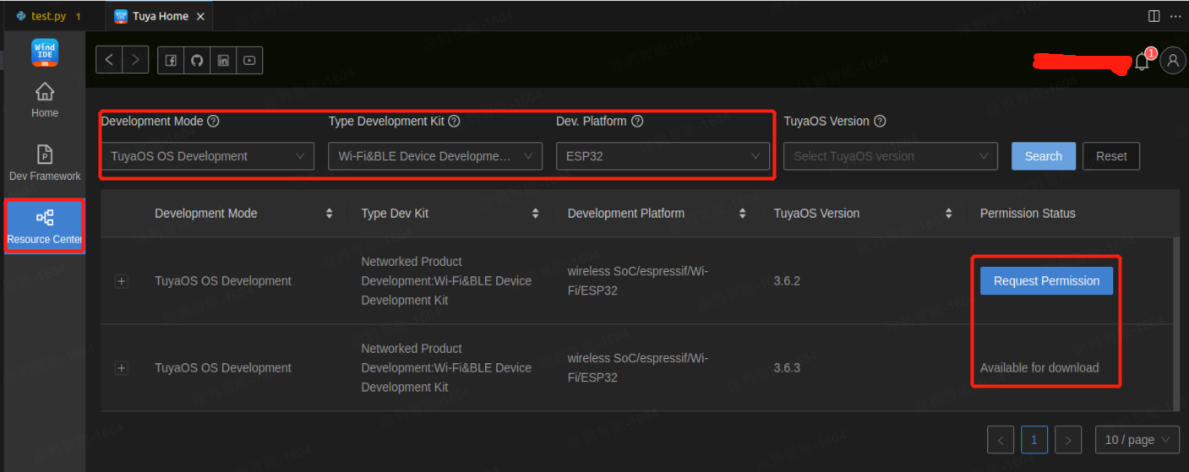Open the Resource Center sidebar section
This screenshot has height=472, width=1189.
coord(45,226)
